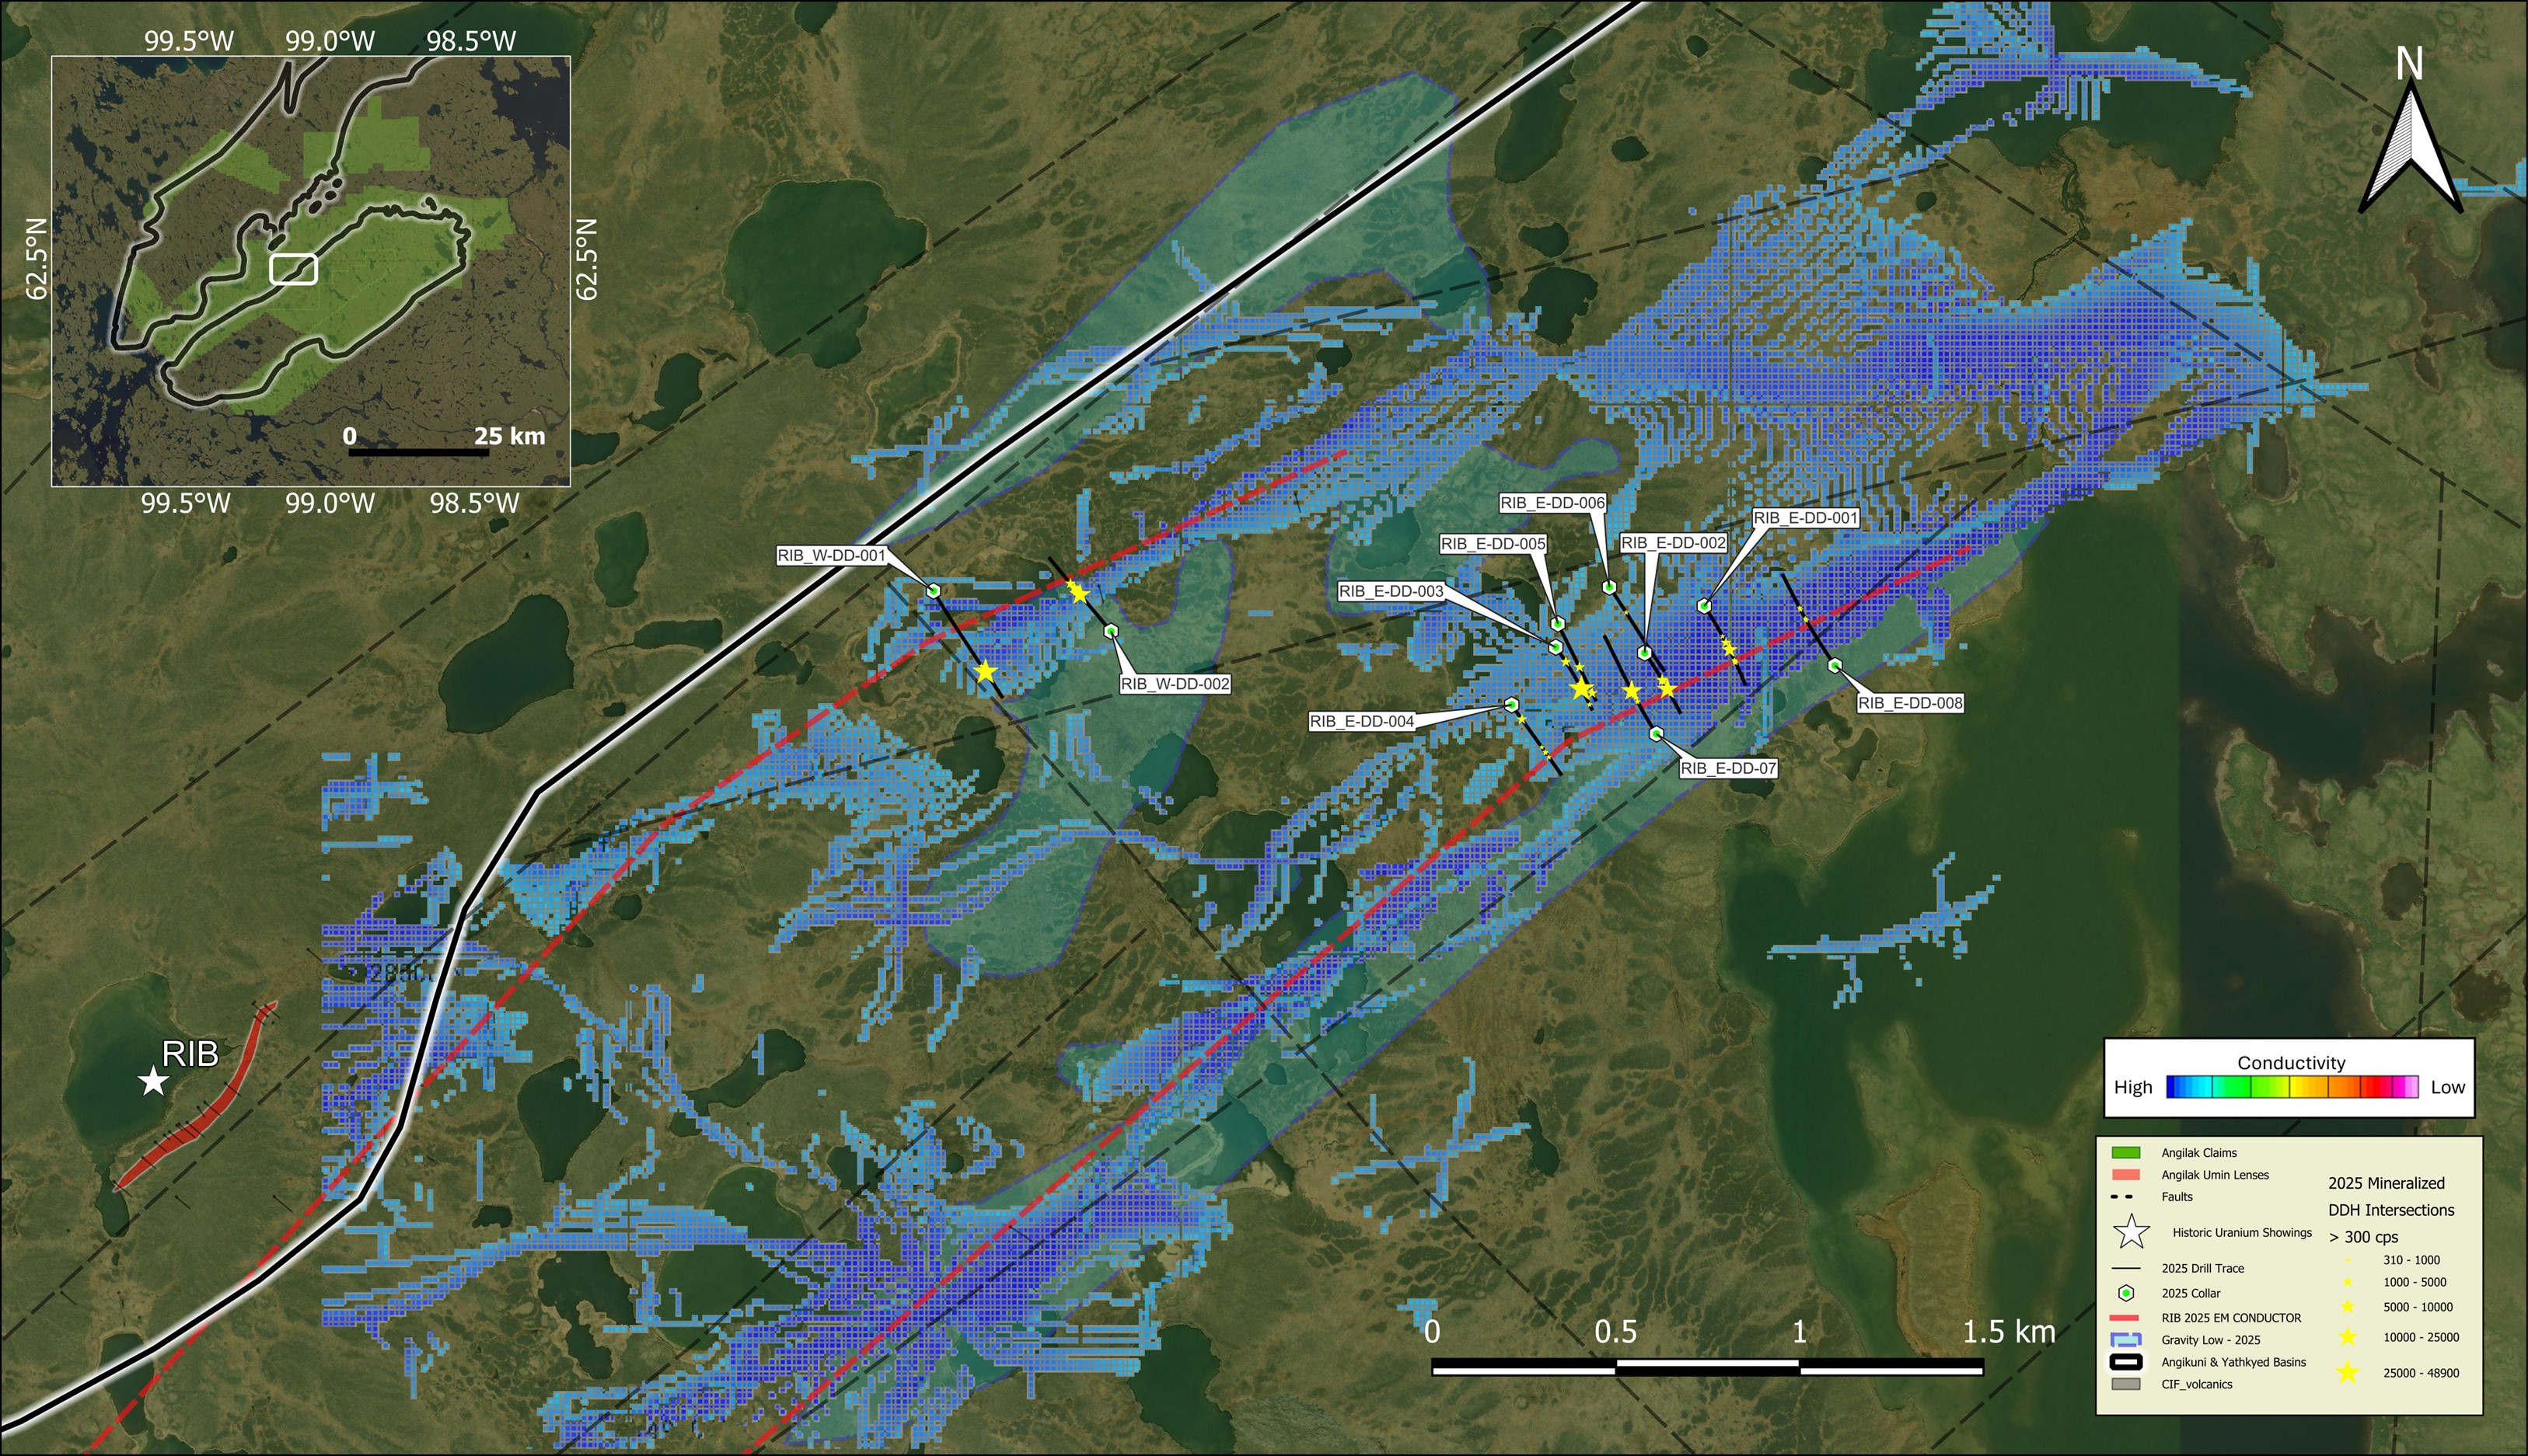Click the RIB_E-DD-008 label
The height and width of the screenshot is (1456, 2528).
pyautogui.click(x=1911, y=703)
